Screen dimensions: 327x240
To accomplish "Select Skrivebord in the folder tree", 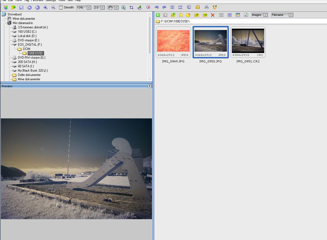I will 15,14.
